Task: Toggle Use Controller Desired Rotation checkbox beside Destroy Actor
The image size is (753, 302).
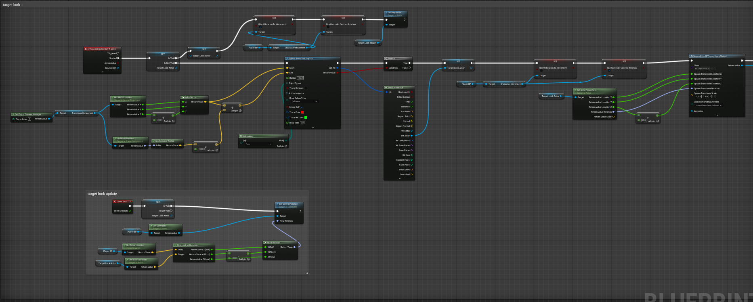Action: (x=328, y=27)
